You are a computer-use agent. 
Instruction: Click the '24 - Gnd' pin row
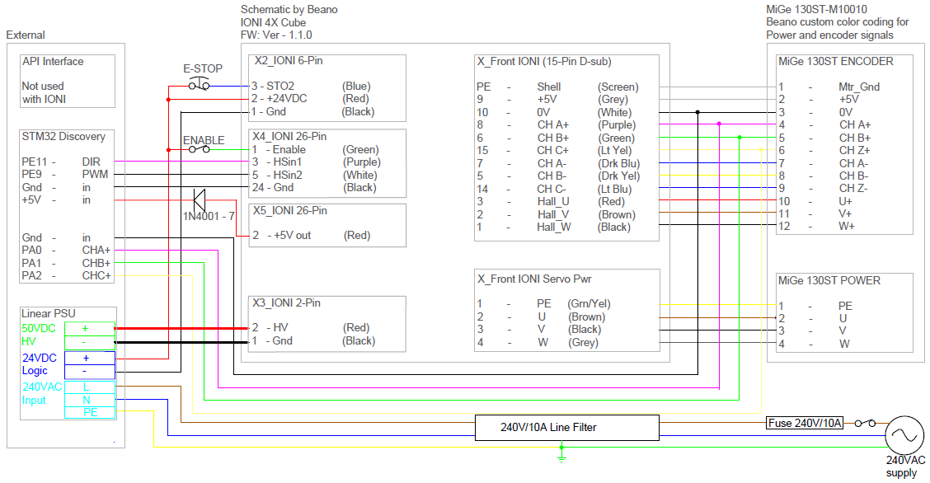(x=314, y=187)
